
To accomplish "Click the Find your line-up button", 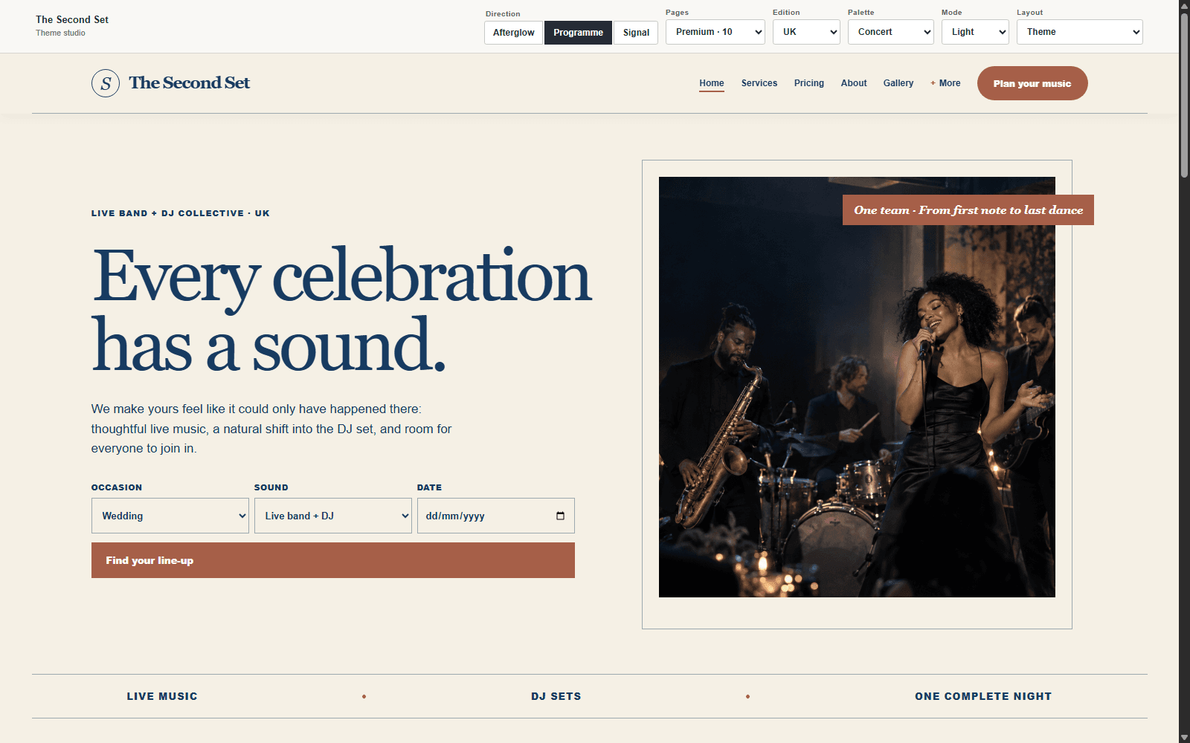I will coord(333,560).
